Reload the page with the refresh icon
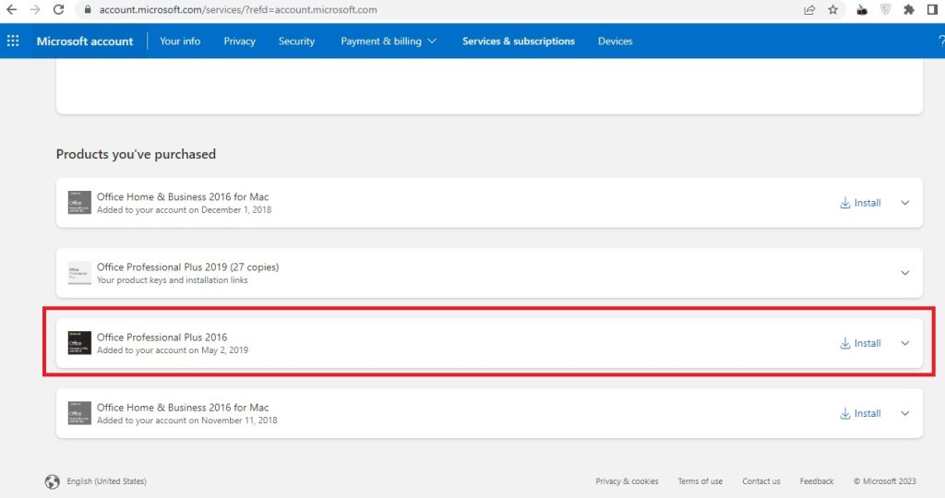 58,10
